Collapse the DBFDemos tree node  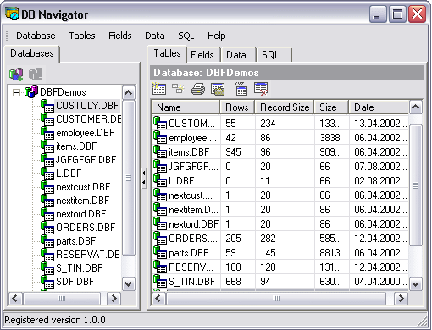pos(17,92)
